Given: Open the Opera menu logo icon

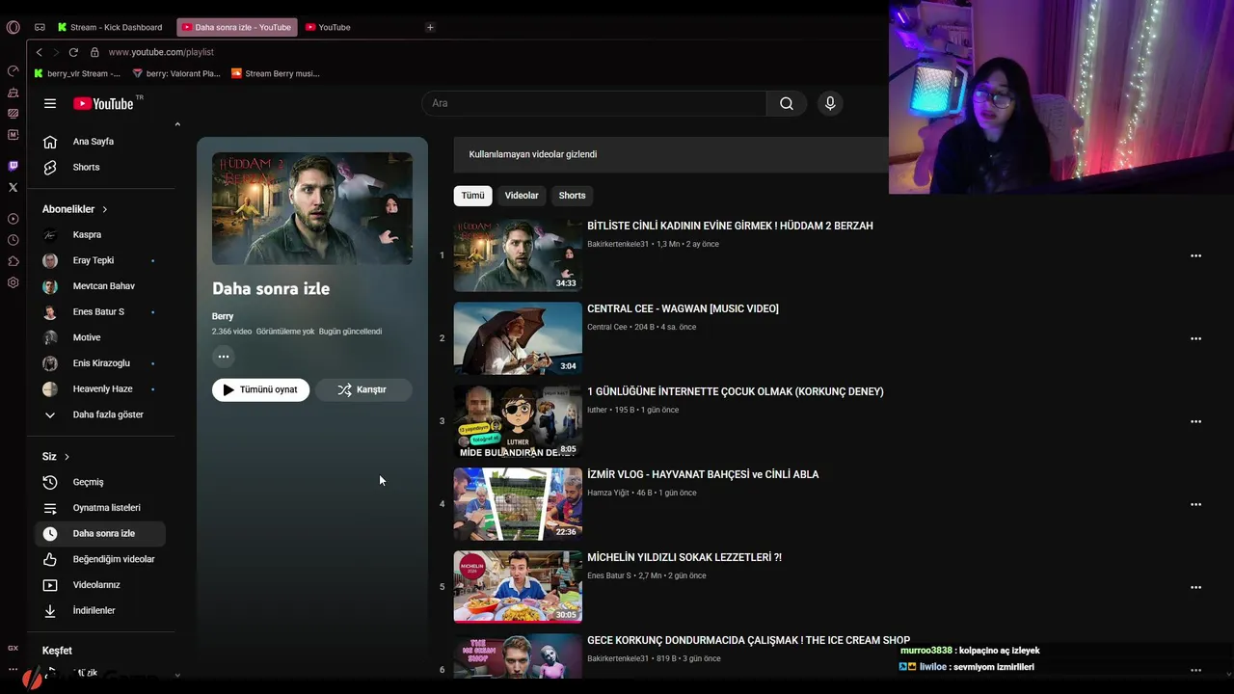Looking at the screenshot, I should pyautogui.click(x=13, y=27).
